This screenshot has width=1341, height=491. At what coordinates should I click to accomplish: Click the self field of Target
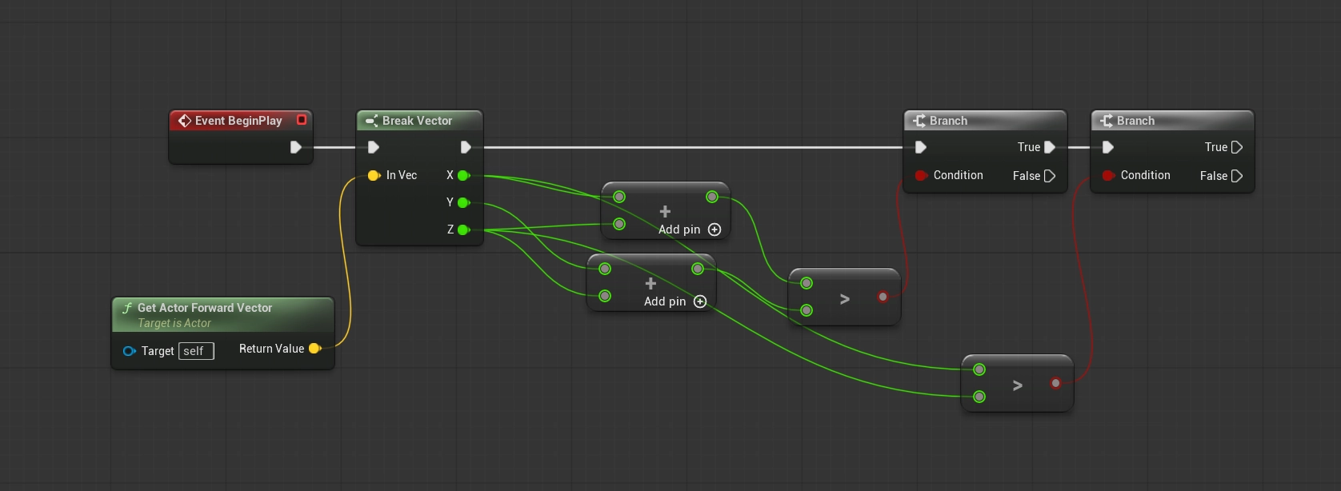point(196,351)
